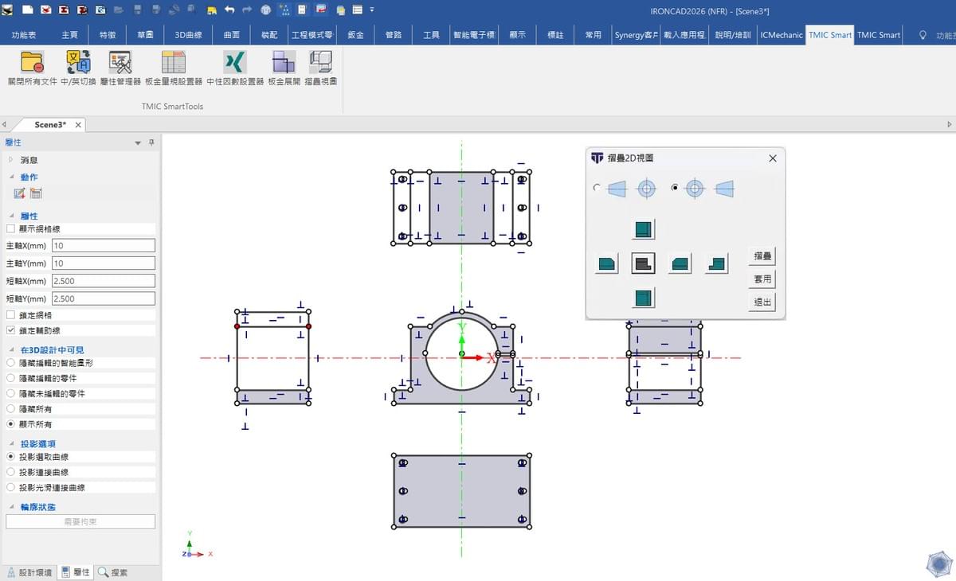Switch to the 搜索 bottom panel tab
The height and width of the screenshot is (581, 956).
112,572
